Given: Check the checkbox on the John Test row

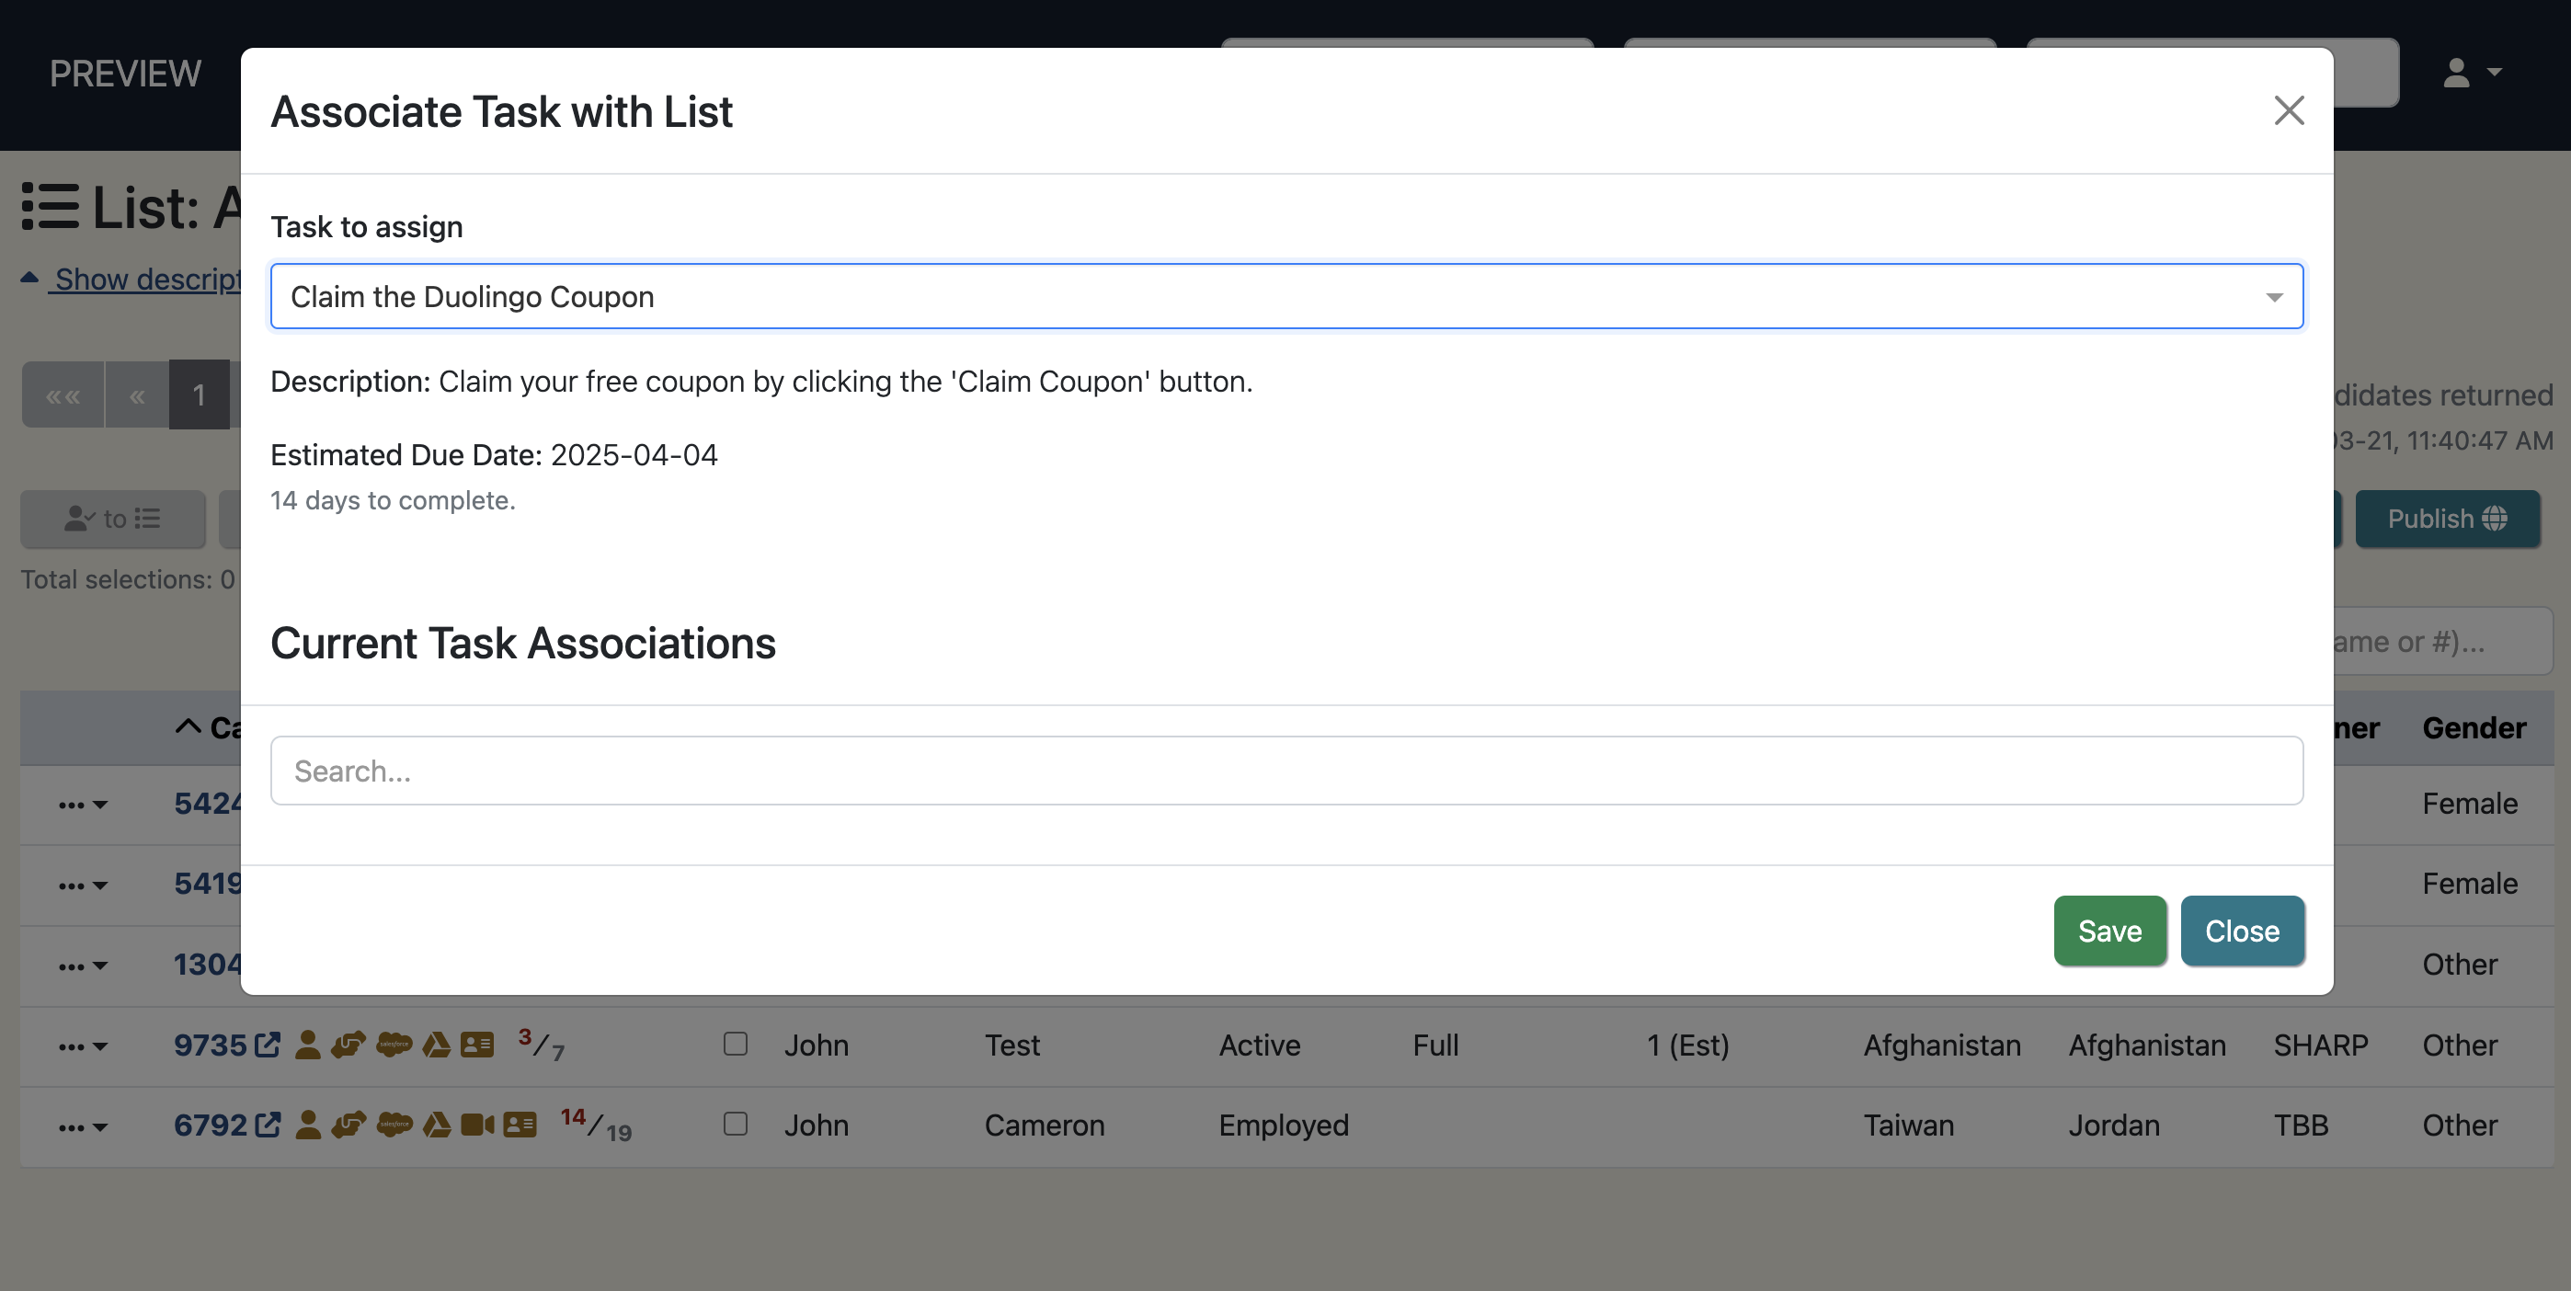Looking at the screenshot, I should 736,1045.
